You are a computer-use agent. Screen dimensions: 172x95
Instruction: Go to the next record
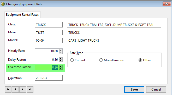pyautogui.click(x=23, y=90)
